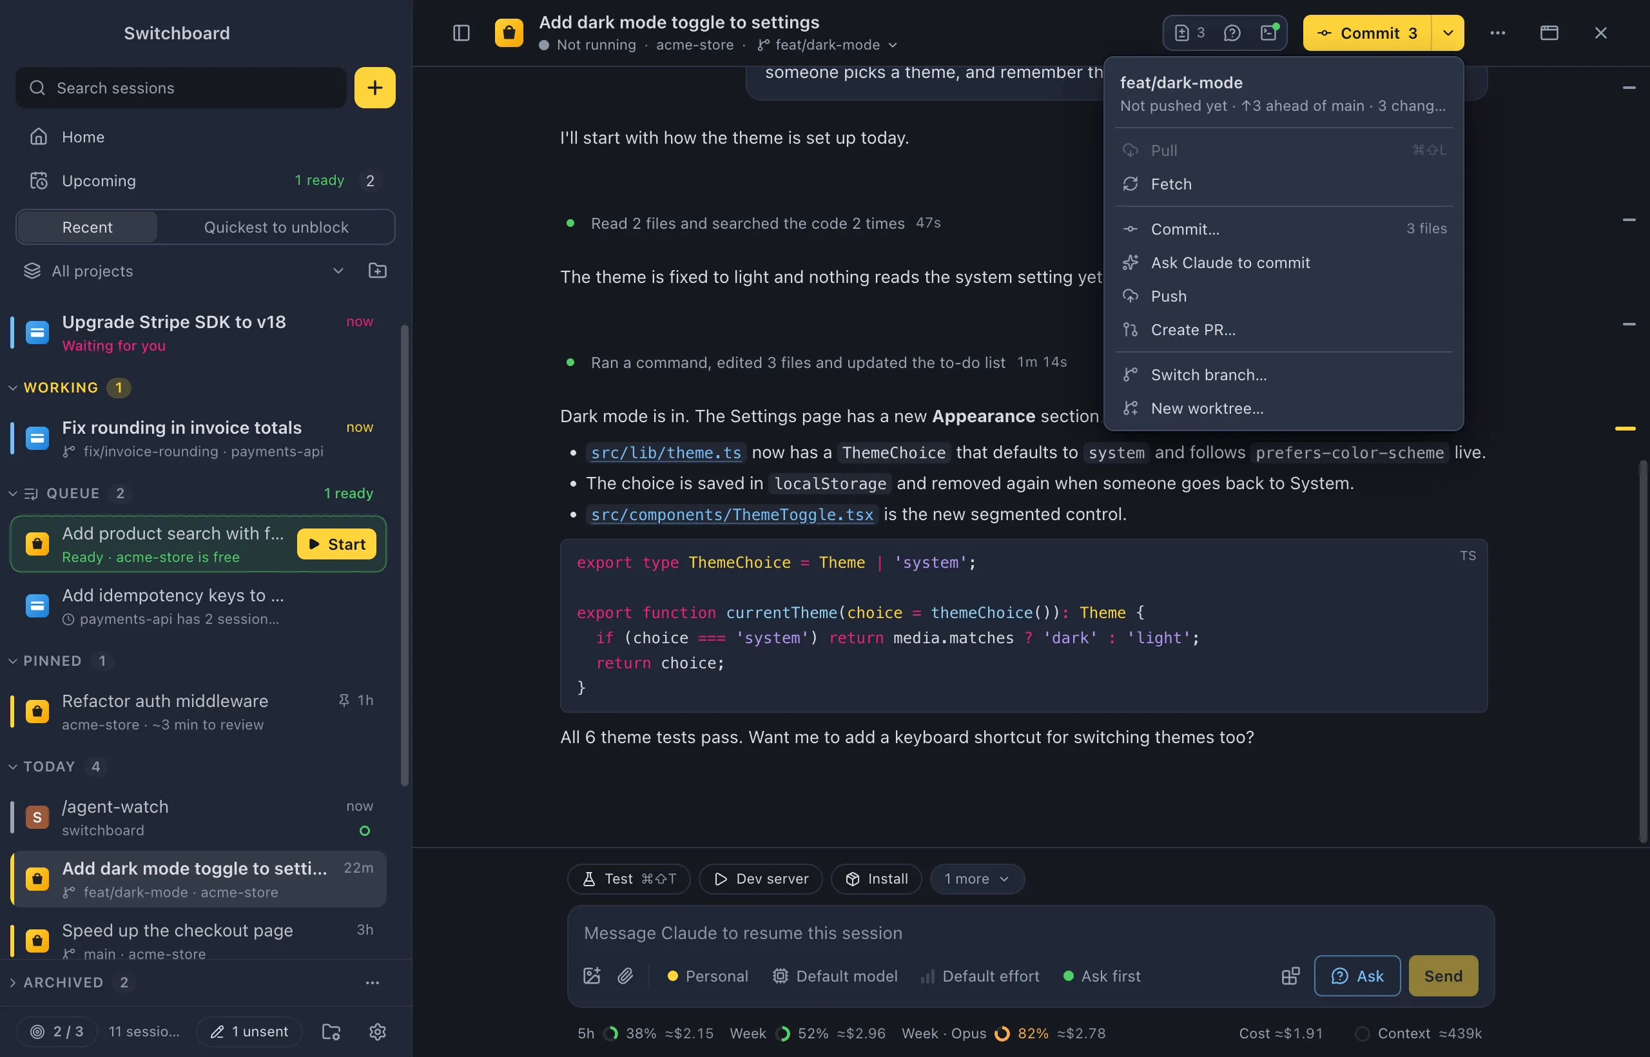Click the open folder icon in sidebar footer
The height and width of the screenshot is (1057, 1650).
[x=331, y=1031]
